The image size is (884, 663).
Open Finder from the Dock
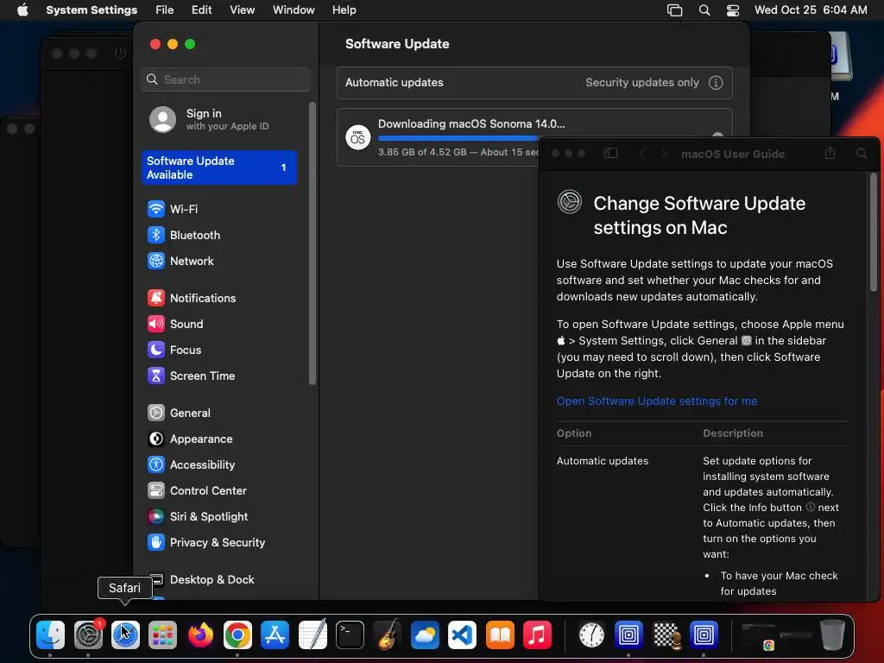tap(51, 635)
